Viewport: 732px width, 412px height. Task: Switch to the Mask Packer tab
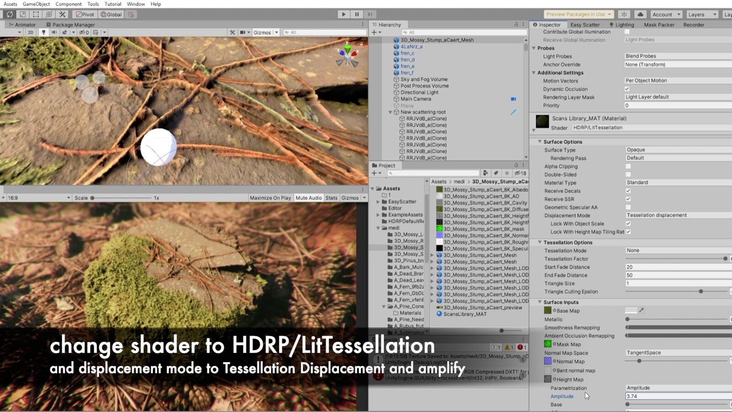(659, 25)
